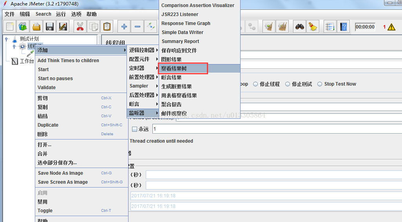The image size is (402, 222).
Task: Click the Save As pencil-disk icon
Action: coord(63,27)
